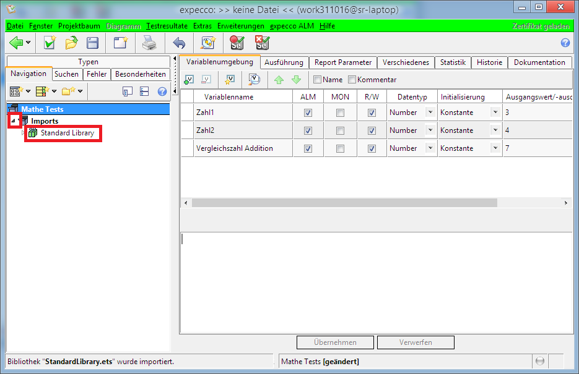Screen dimensions: 579x374
Task: Enable the Kommentar checkbox
Action: coord(352,80)
